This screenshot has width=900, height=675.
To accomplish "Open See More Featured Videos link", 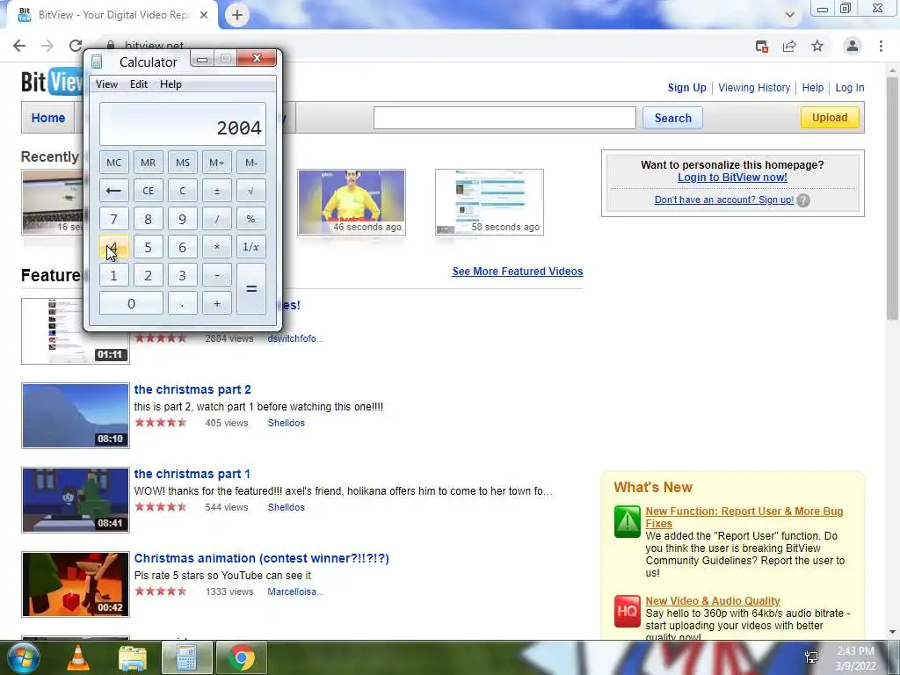I will pos(517,272).
